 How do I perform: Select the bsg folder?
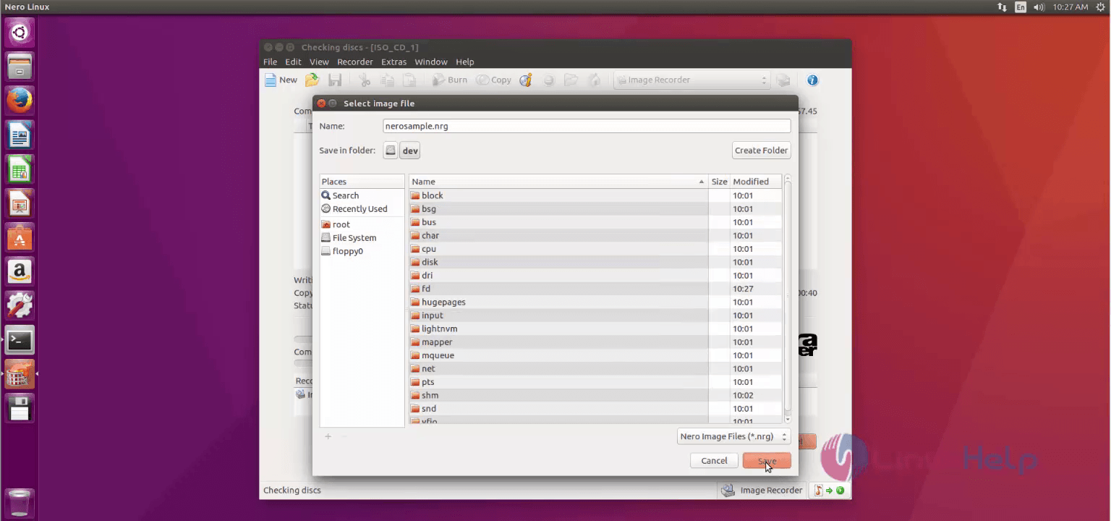(x=595, y=209)
